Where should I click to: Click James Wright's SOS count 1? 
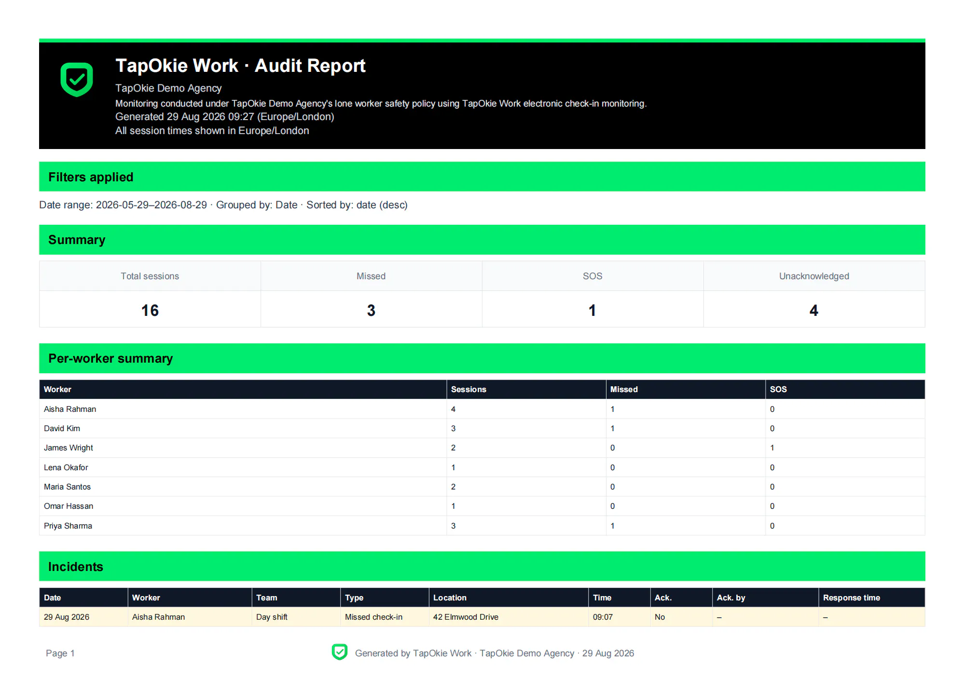click(x=772, y=448)
